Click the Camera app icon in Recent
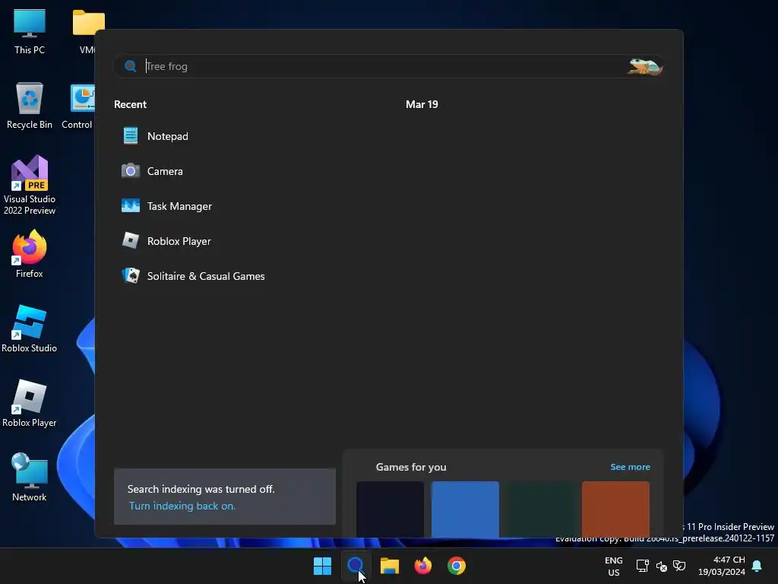The width and height of the screenshot is (778, 584). pyautogui.click(x=131, y=171)
